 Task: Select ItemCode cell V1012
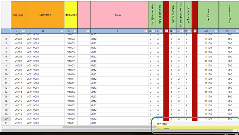point(71,83)
